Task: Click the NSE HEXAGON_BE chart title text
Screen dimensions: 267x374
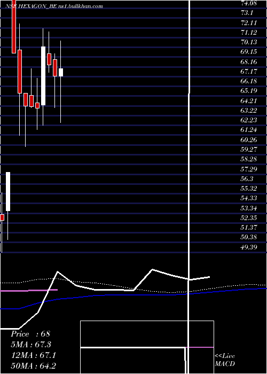Action: coord(54,6)
